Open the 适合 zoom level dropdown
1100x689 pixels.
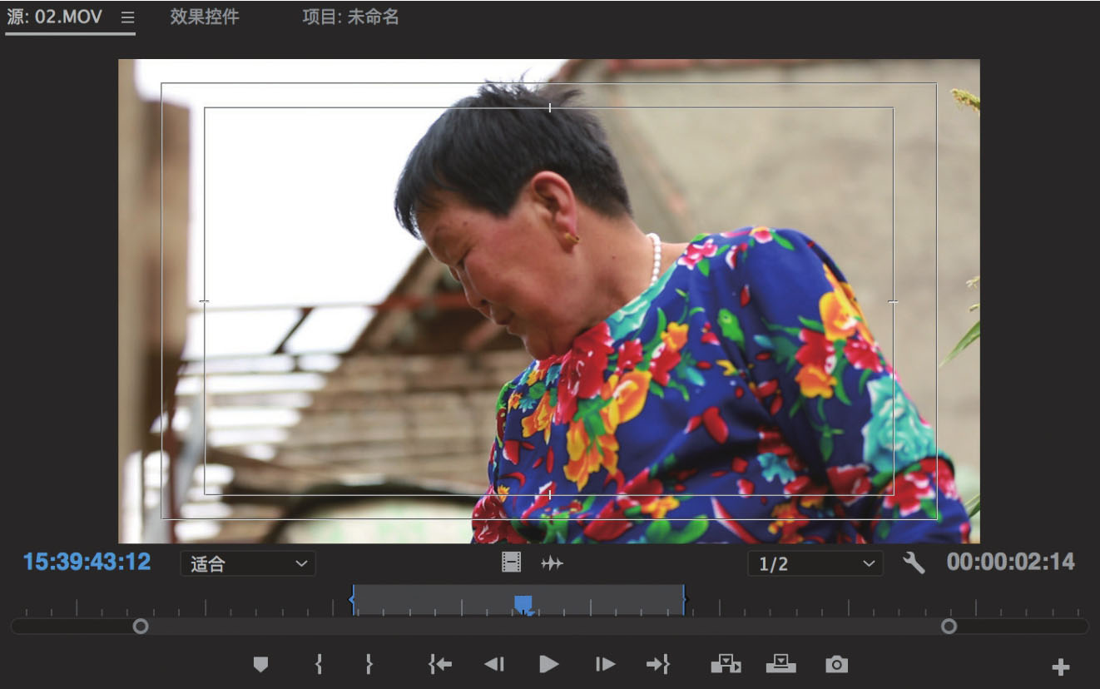pos(248,563)
